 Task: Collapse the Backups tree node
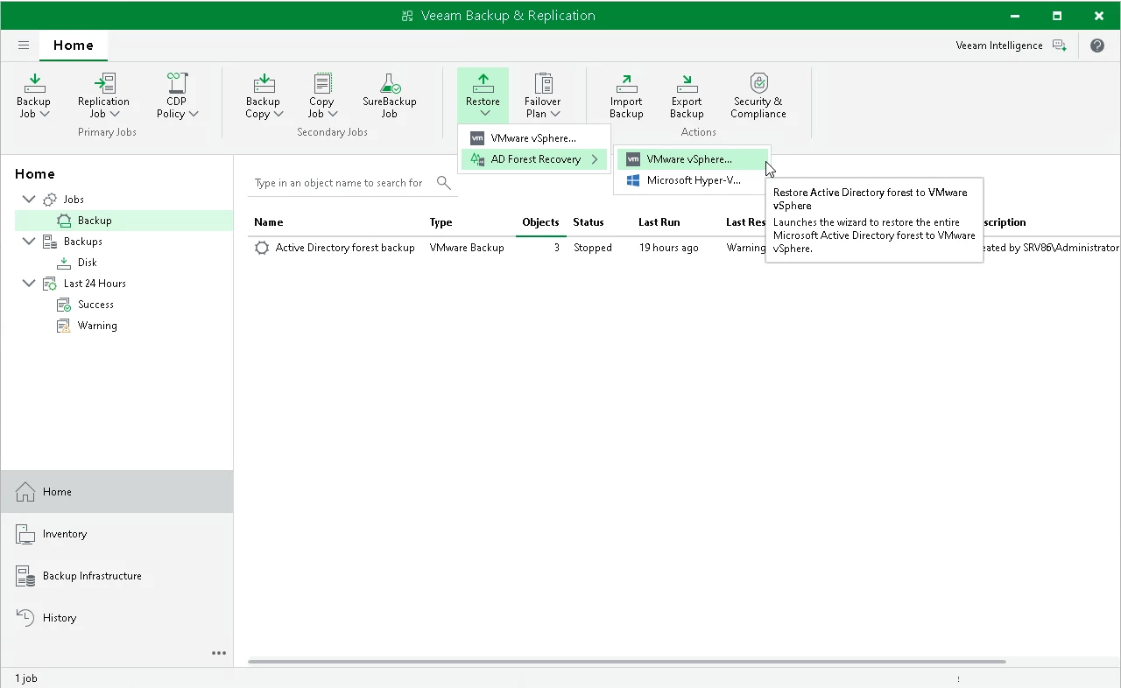click(x=29, y=242)
